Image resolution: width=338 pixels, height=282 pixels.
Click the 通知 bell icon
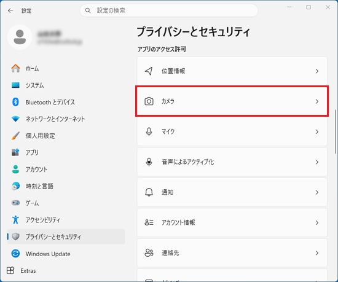[x=149, y=192]
